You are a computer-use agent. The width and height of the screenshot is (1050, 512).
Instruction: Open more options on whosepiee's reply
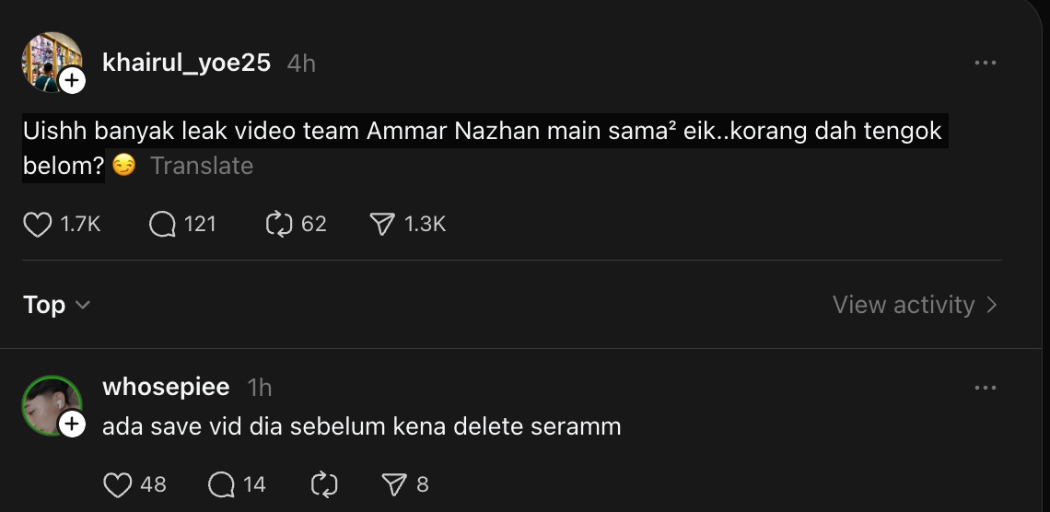click(985, 388)
